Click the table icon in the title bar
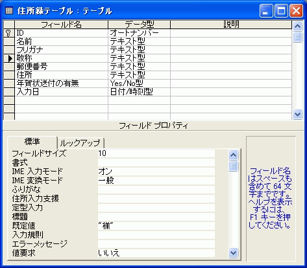 pyautogui.click(x=9, y=10)
